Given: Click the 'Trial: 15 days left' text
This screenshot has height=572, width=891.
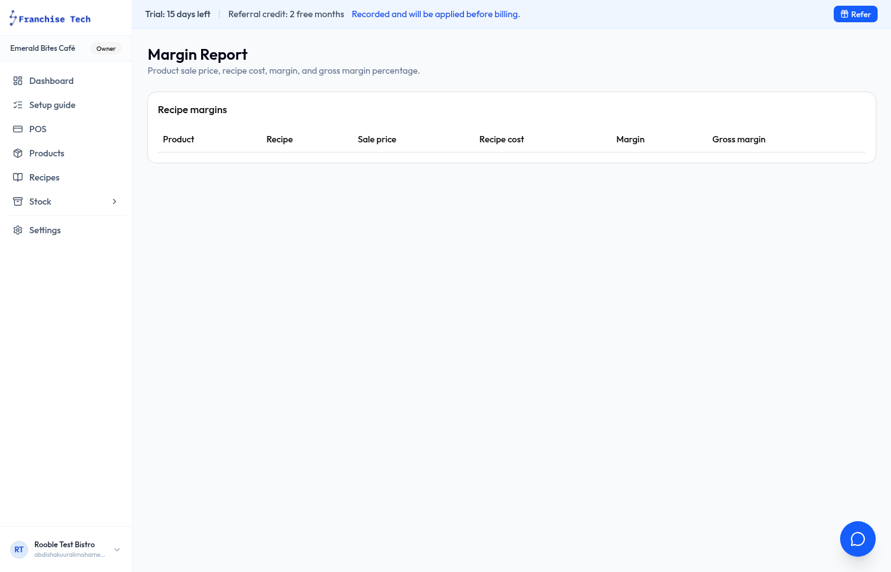Looking at the screenshot, I should 178,14.
